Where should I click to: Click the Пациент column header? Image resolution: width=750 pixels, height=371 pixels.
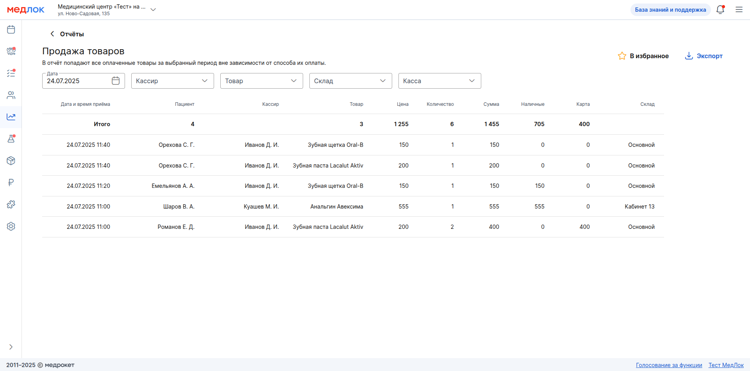pos(185,104)
